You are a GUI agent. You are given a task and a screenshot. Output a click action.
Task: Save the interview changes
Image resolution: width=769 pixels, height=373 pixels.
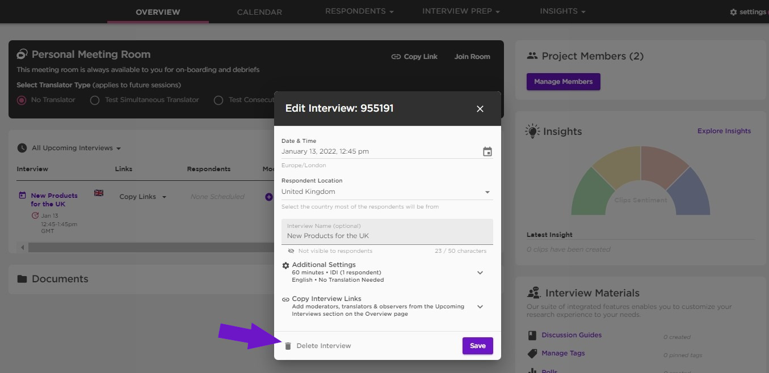(478, 346)
